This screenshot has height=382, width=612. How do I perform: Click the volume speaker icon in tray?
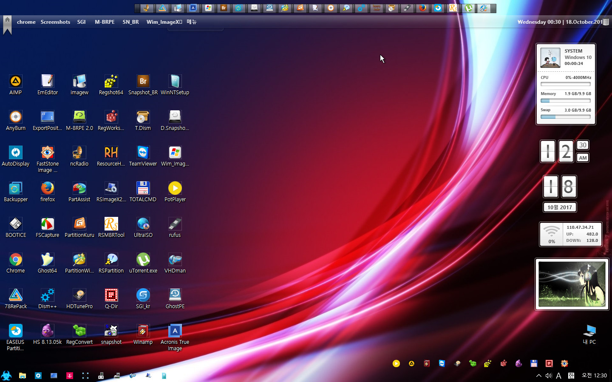click(x=549, y=375)
